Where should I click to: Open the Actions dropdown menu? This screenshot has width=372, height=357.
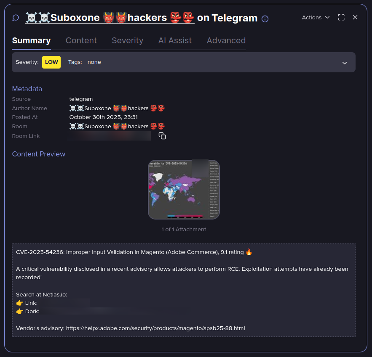pos(316,18)
